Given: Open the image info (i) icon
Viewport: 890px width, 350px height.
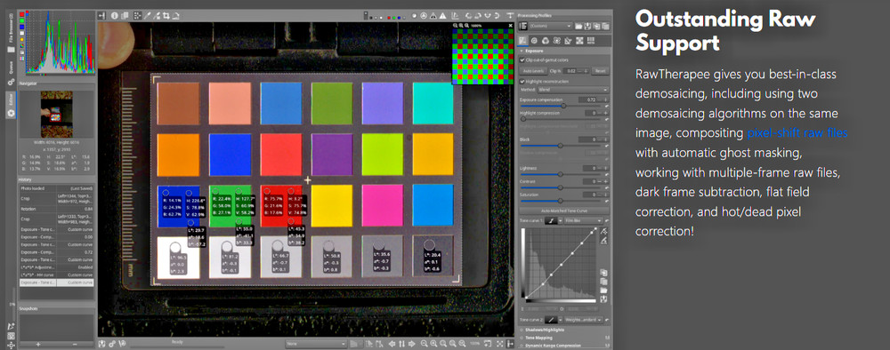Looking at the screenshot, I should (115, 16).
